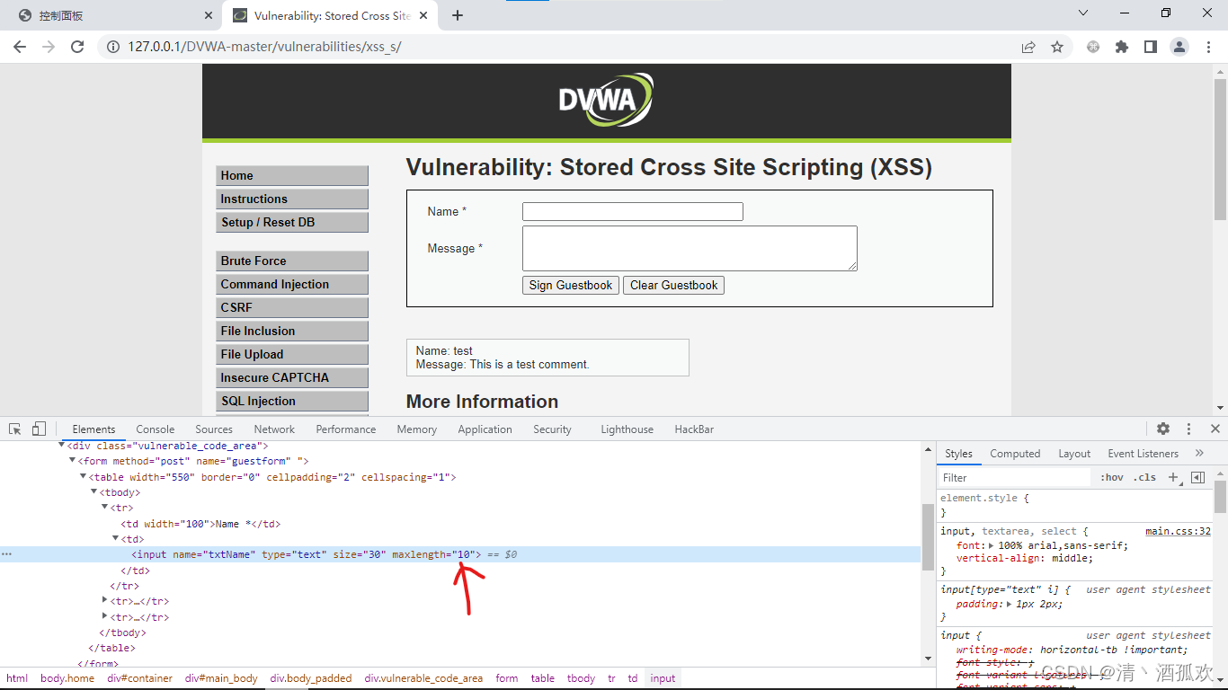Click the Clear Guestbook button
This screenshot has width=1228, height=690.
pos(673,286)
